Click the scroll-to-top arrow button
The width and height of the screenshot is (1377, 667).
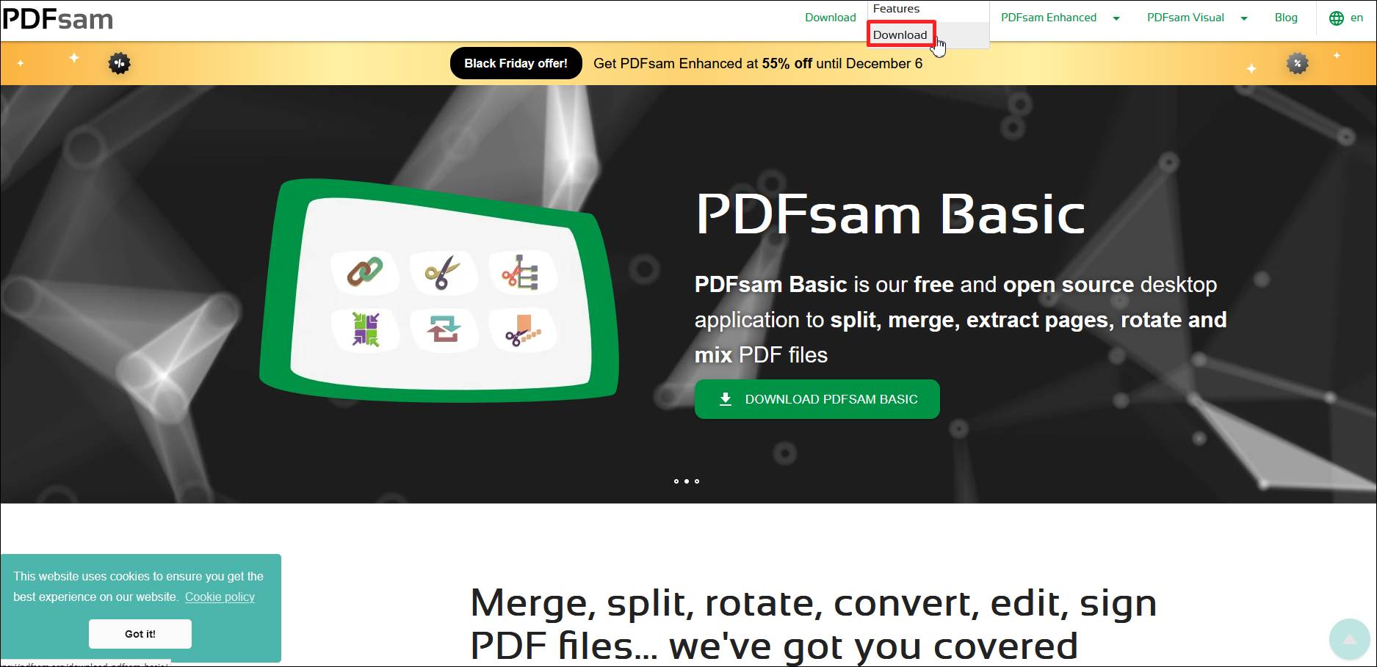pyautogui.click(x=1349, y=639)
